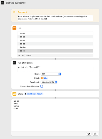Image resolution: width=102 pixels, height=139 pixels.
Task: Open the Pass Input as arguments dropdown
Action: (x=49, y=82)
